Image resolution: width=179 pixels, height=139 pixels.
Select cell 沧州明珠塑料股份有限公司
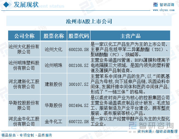coord(24,65)
